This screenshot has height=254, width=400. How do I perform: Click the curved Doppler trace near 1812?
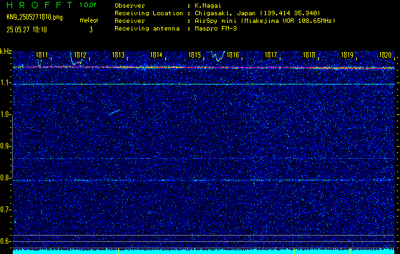point(76,59)
